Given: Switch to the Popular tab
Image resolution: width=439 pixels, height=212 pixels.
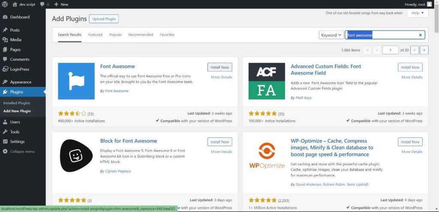Looking at the screenshot, I should pos(115,35).
